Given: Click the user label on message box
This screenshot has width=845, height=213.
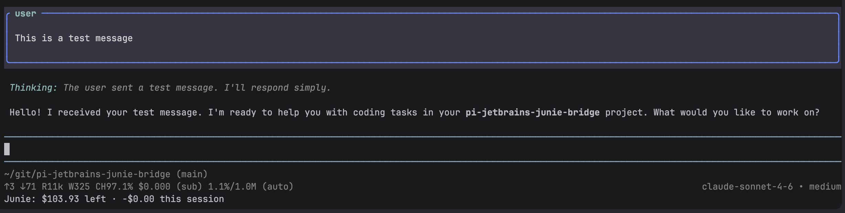Looking at the screenshot, I should coord(25,13).
